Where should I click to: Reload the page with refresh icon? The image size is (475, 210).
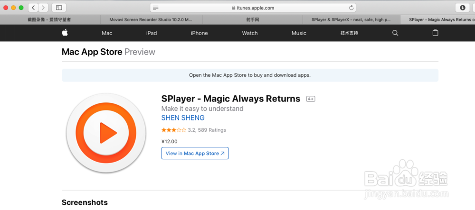351,8
